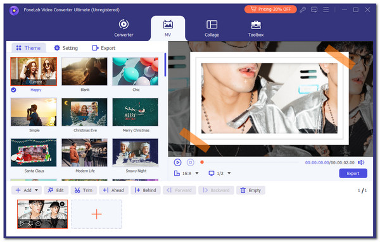
Task: Stop the preview playback
Action: click(191, 162)
